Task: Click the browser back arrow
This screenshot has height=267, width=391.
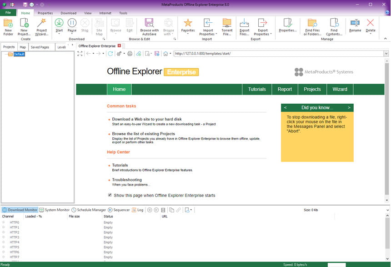Action: point(89,54)
